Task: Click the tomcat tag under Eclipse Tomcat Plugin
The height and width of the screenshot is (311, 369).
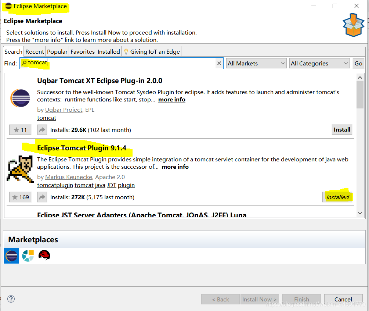Action: pyautogui.click(x=84, y=185)
